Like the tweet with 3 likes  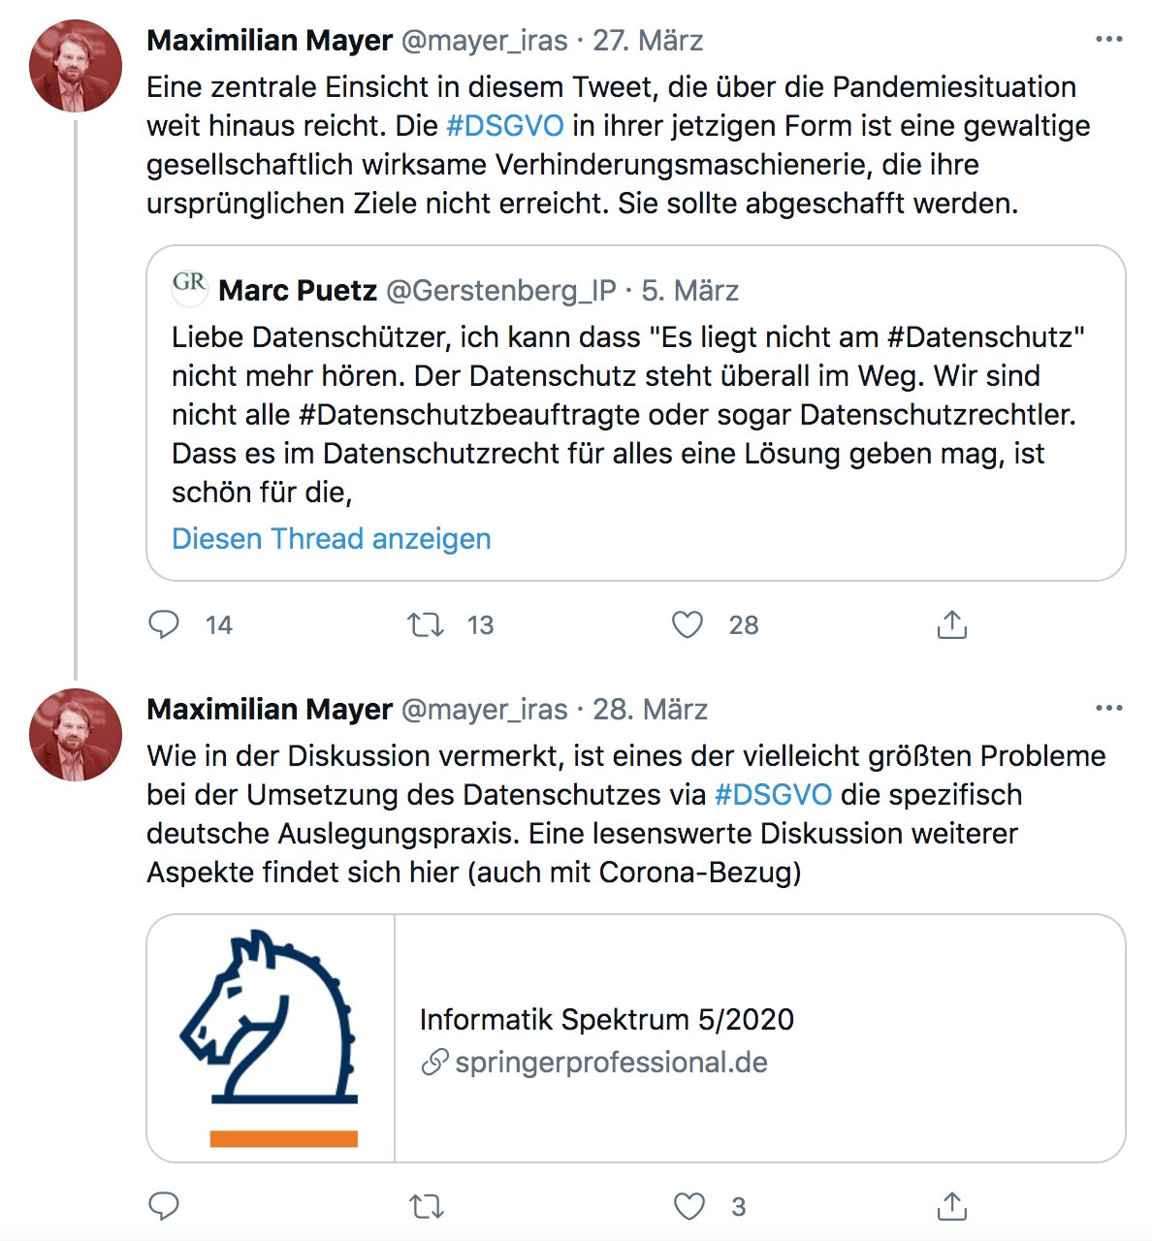tap(689, 1206)
